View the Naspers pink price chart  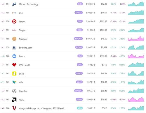click(x=136, y=39)
